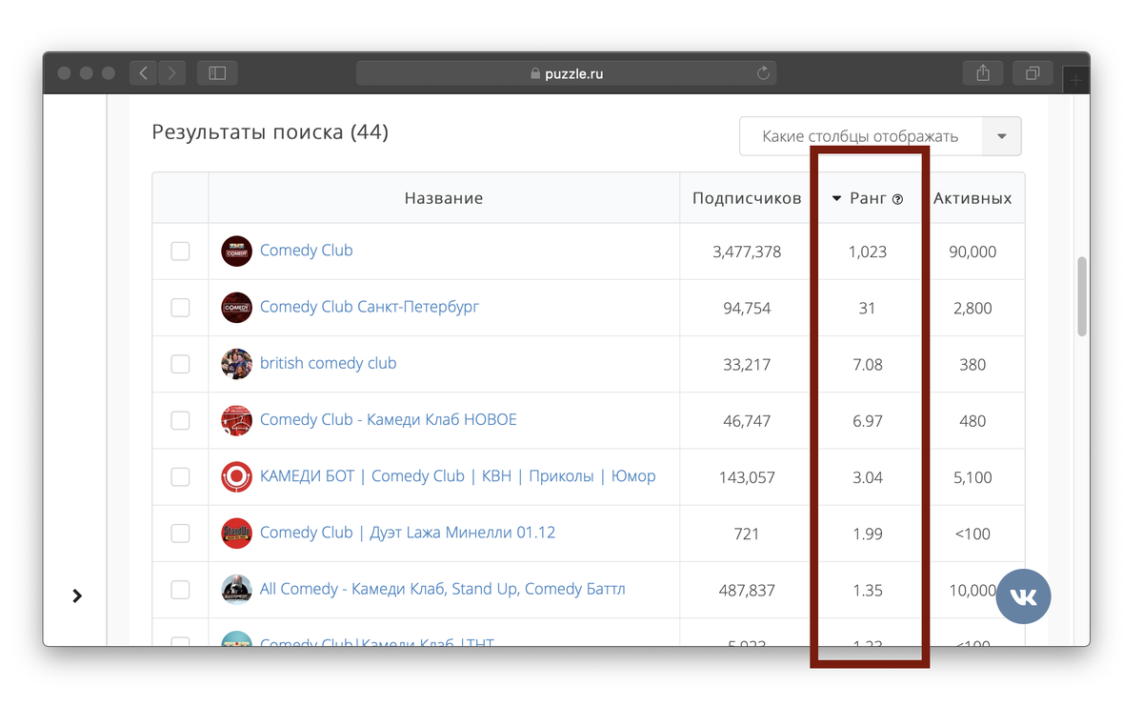The image size is (1143, 706).
Task: Click the КАМЕДИ БОТ group avatar
Action: click(236, 476)
